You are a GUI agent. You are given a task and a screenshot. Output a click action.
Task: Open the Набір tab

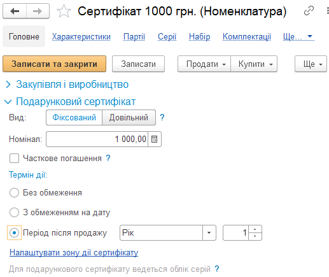199,37
